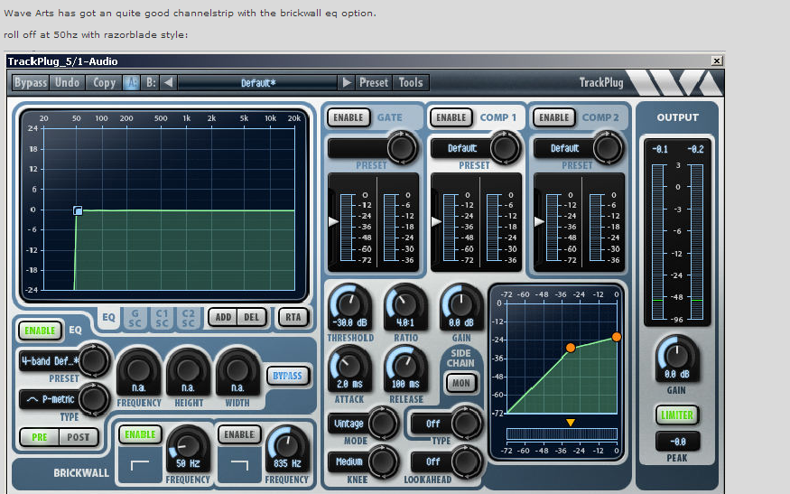Select the B: preset slot
Image resolution: width=790 pixels, height=494 pixels.
tap(151, 82)
